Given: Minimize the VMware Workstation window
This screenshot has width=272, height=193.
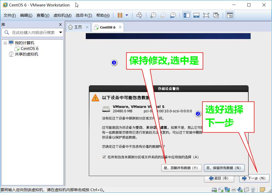Looking at the screenshot, I should point(234,5).
